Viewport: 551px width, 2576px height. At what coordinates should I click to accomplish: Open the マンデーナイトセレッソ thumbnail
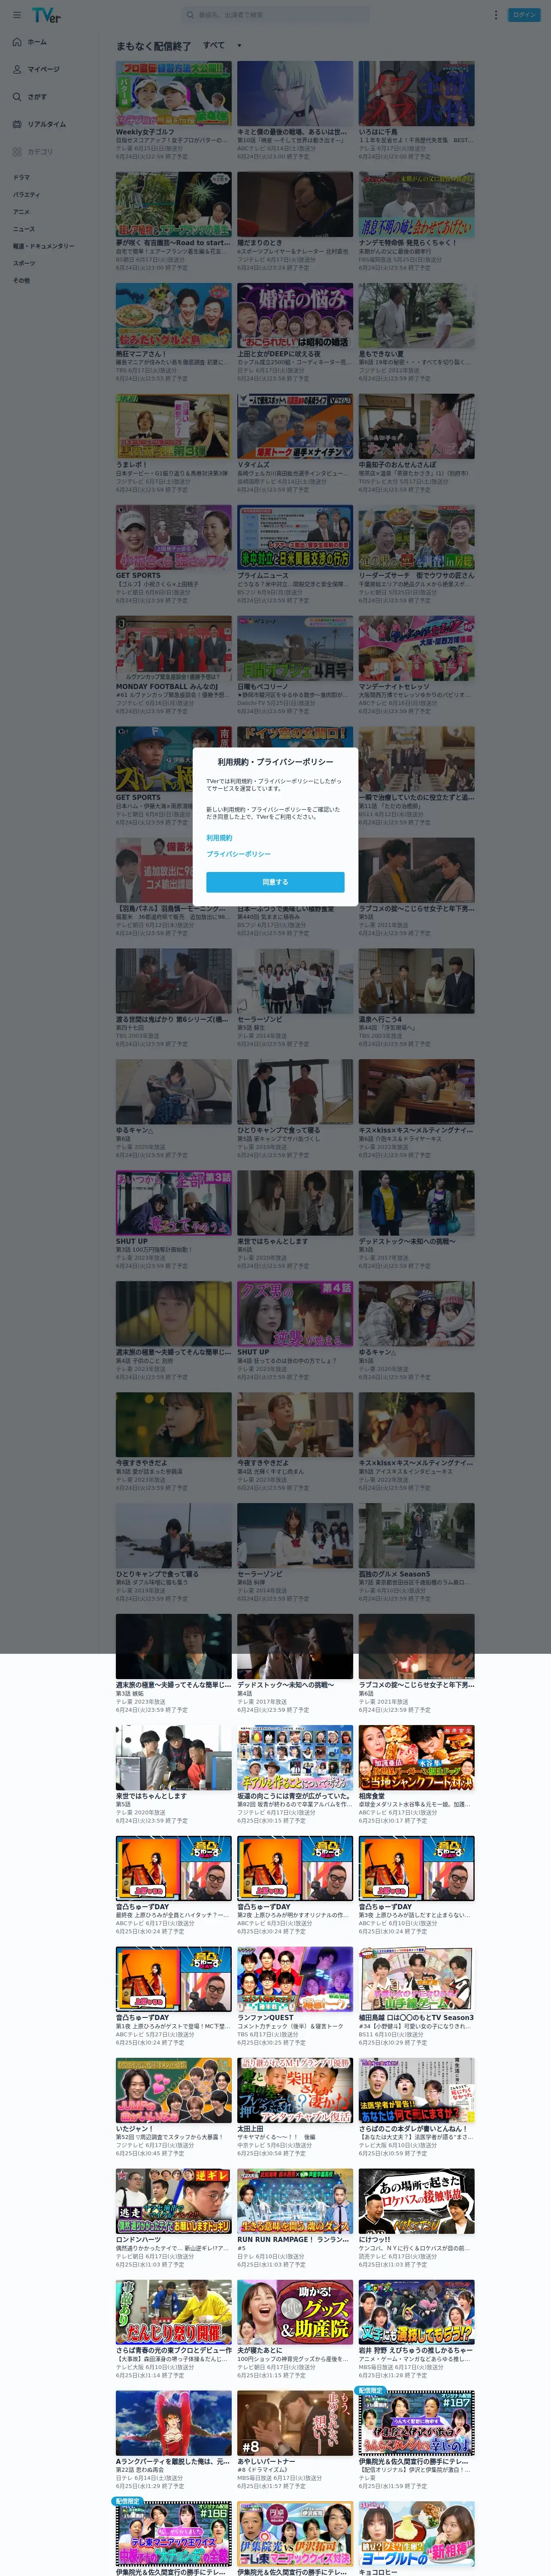tap(417, 648)
